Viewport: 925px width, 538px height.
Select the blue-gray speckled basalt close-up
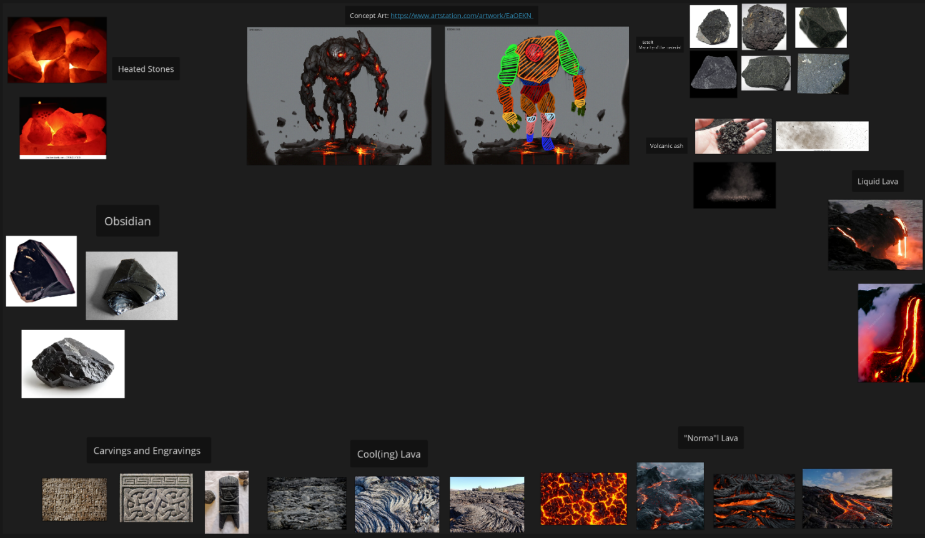click(823, 74)
